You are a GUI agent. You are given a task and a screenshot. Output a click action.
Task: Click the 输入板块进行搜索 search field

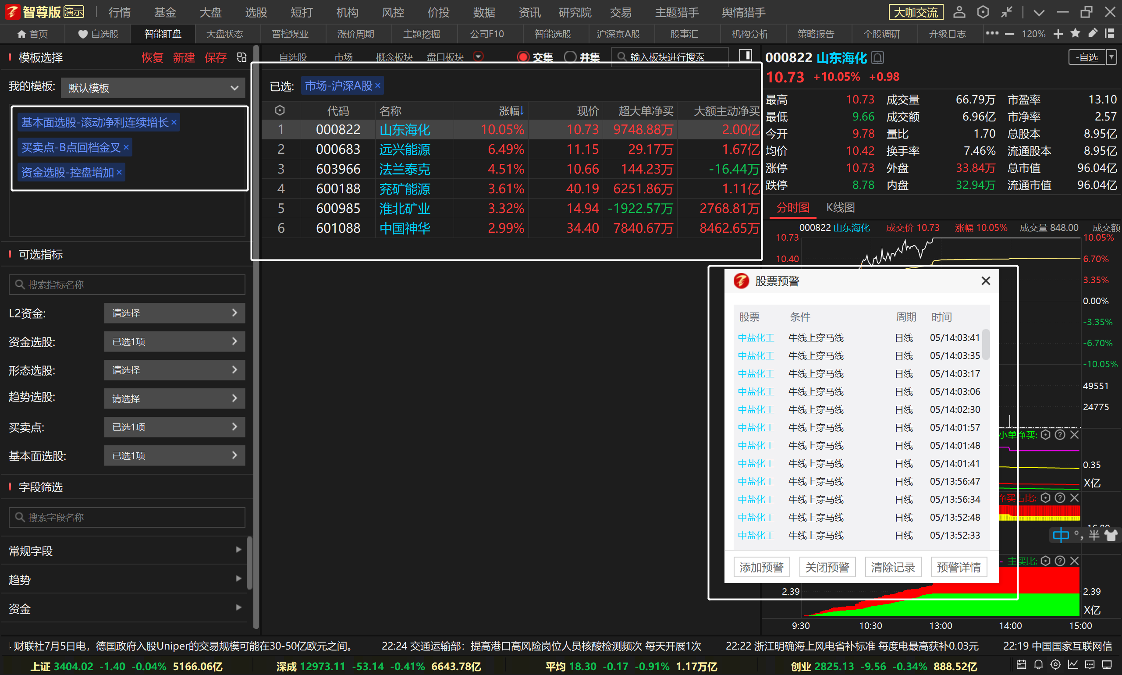coord(669,57)
